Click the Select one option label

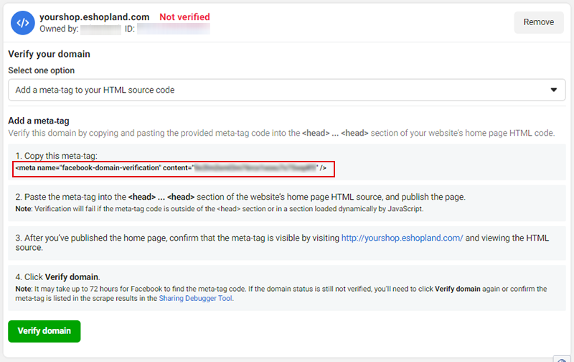[42, 70]
